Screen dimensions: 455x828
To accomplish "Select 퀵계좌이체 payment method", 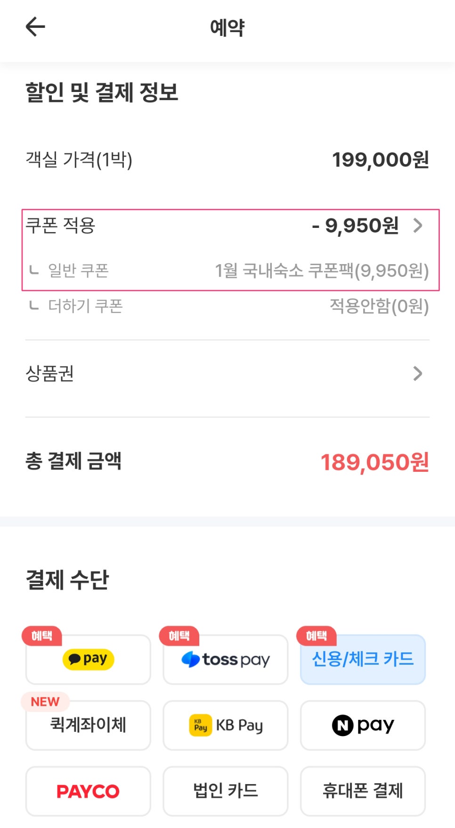I will [88, 725].
